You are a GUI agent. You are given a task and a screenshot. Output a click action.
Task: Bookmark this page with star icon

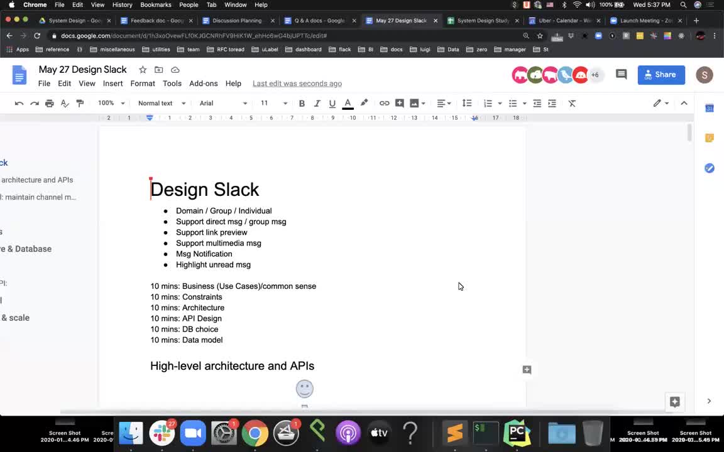point(540,36)
